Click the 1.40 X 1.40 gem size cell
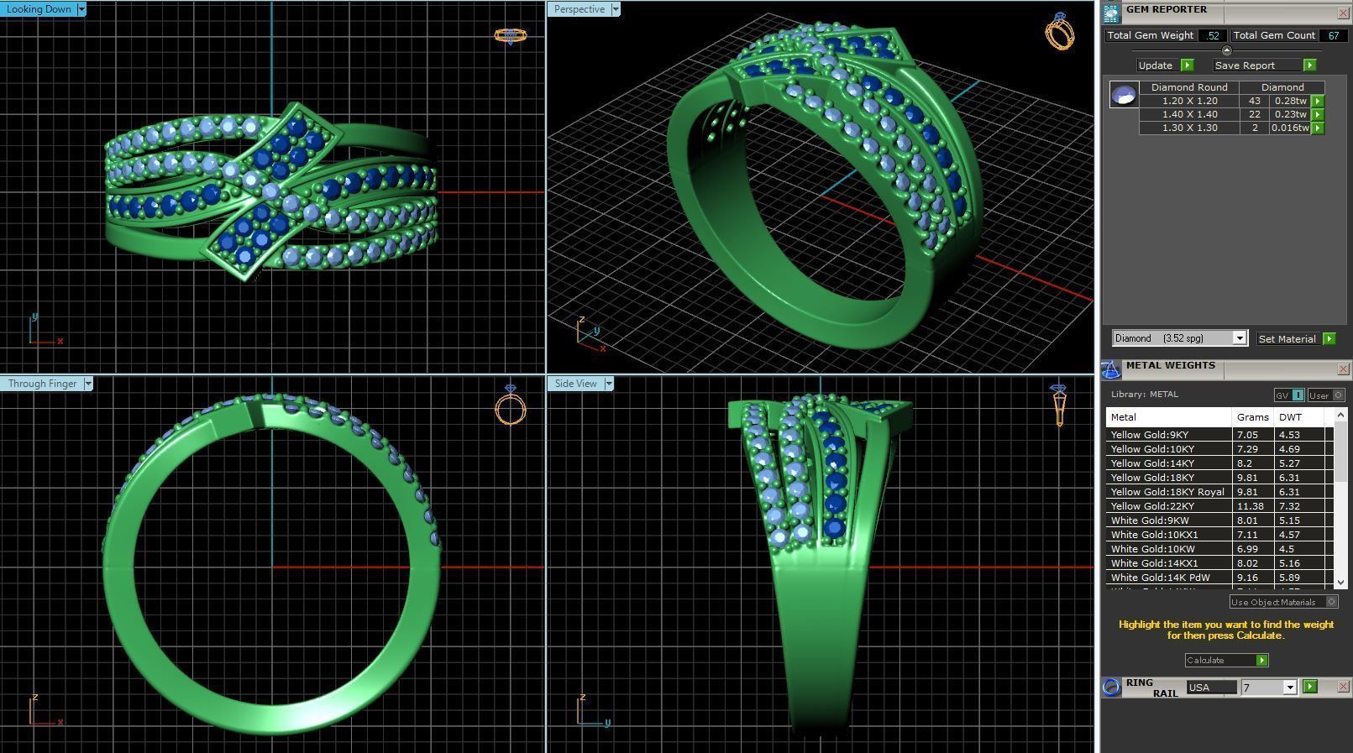The width and height of the screenshot is (1353, 753). pos(1189,114)
